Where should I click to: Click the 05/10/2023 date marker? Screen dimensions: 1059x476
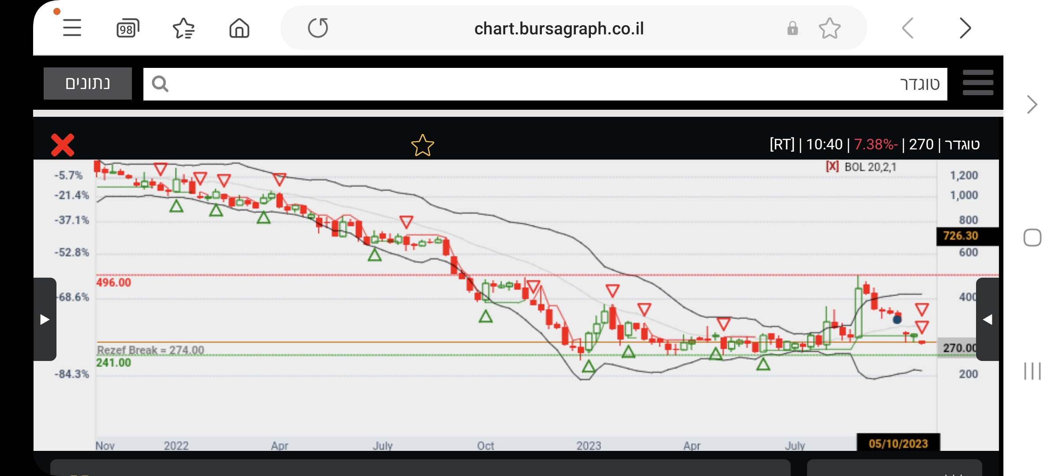click(x=898, y=443)
